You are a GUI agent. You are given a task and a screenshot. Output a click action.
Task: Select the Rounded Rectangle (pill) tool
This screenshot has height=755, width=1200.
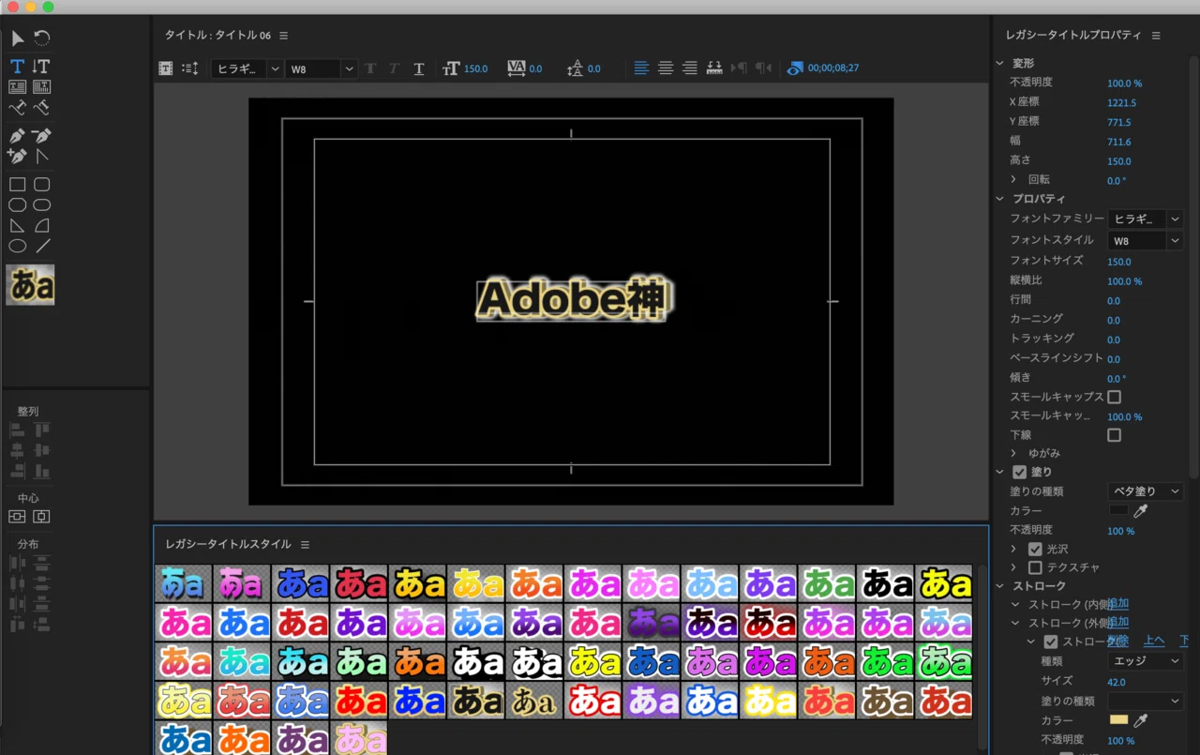point(42,205)
